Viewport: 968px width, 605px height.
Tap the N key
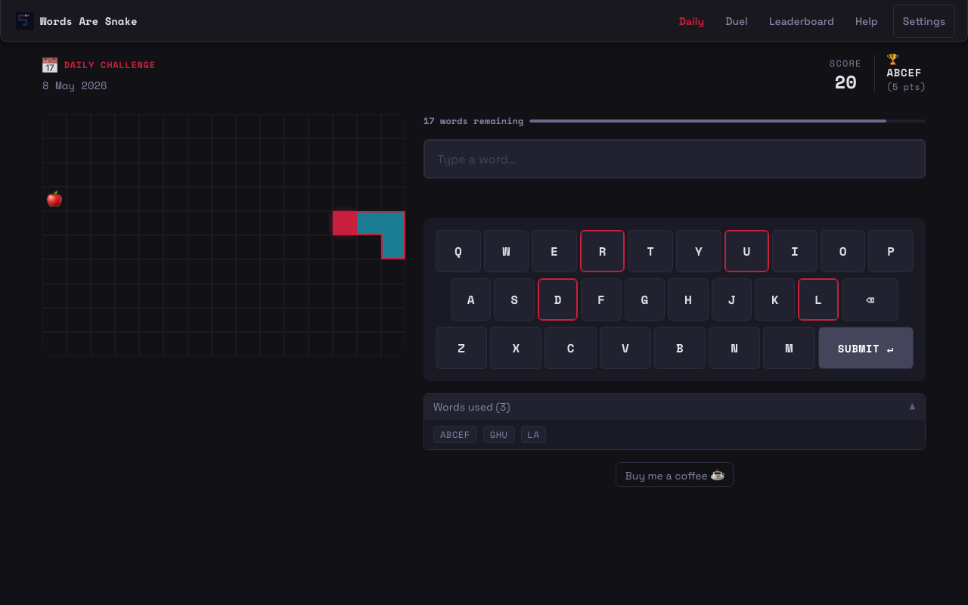point(734,348)
